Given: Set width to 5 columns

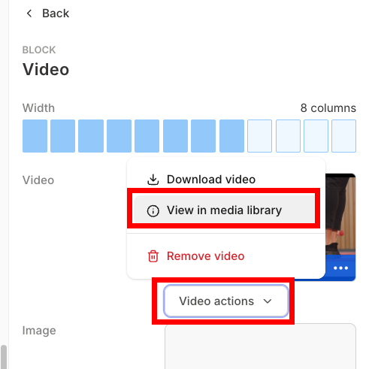Looking at the screenshot, I should tap(147, 136).
